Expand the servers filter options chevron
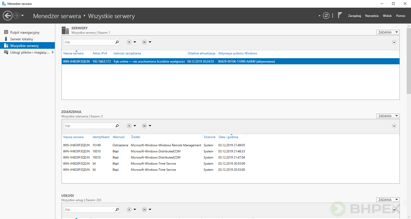The width and height of the screenshot is (411, 219). tap(394, 42)
